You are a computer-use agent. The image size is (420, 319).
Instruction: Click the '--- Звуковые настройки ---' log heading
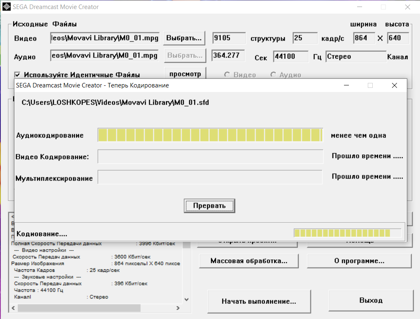click(47, 277)
